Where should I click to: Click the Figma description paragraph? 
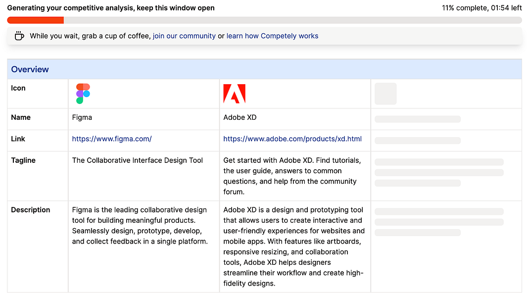point(140,226)
